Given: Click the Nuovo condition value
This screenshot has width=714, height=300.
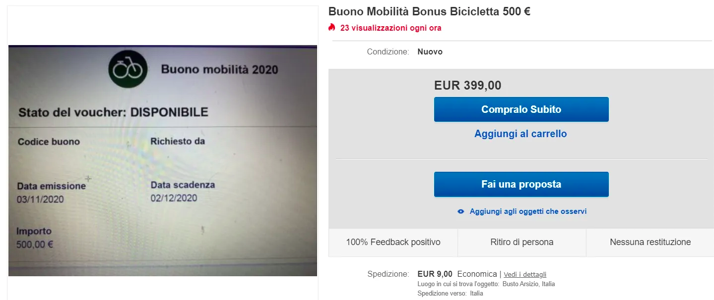Looking at the screenshot, I should pos(430,51).
